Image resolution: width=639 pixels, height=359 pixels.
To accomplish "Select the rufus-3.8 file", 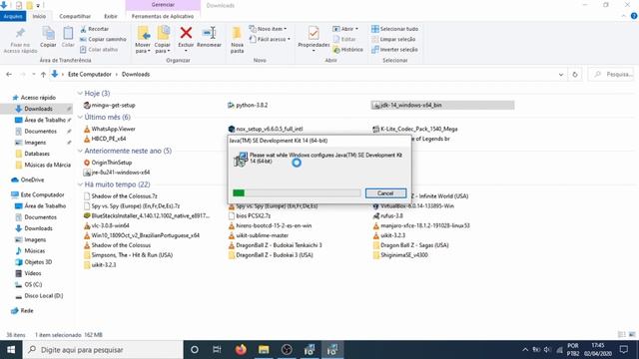I will pyautogui.click(x=388, y=215).
